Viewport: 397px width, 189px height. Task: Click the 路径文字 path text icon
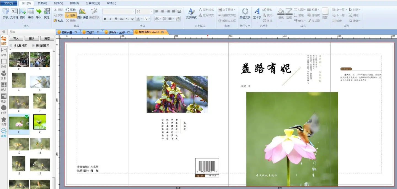[245, 13]
